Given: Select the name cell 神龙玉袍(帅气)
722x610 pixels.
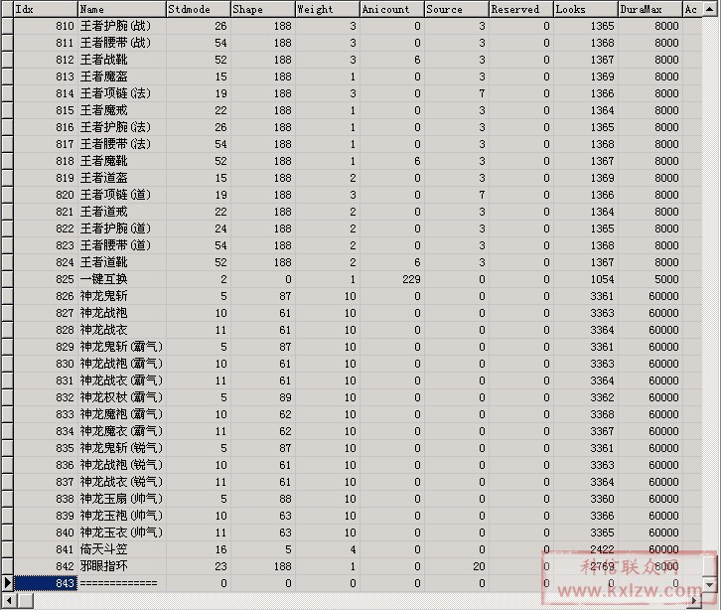Looking at the screenshot, I should point(121,516).
